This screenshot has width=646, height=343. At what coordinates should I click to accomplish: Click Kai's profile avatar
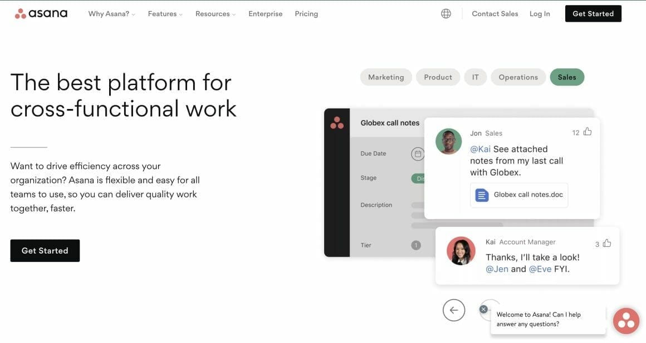point(461,251)
